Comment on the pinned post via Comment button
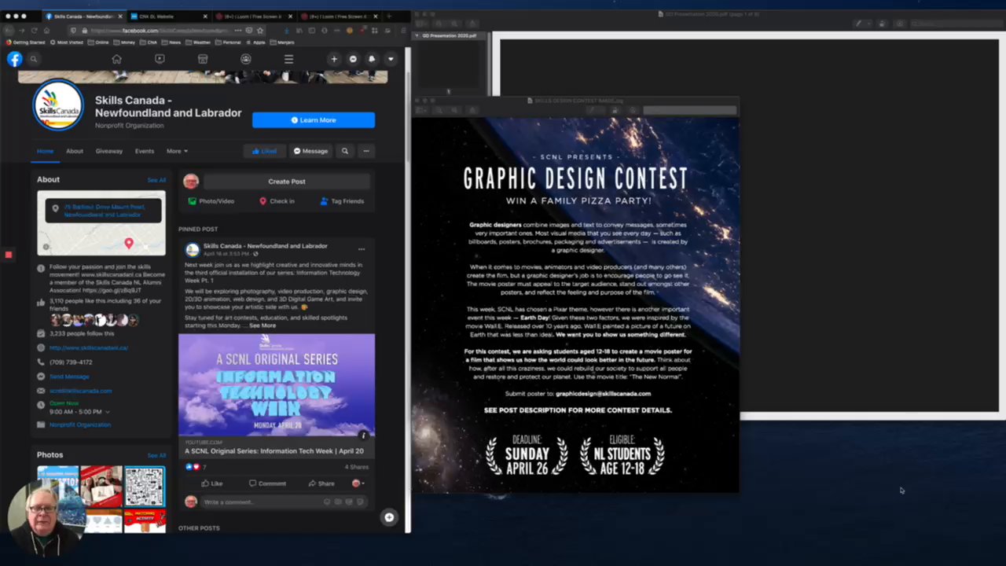 tap(267, 483)
